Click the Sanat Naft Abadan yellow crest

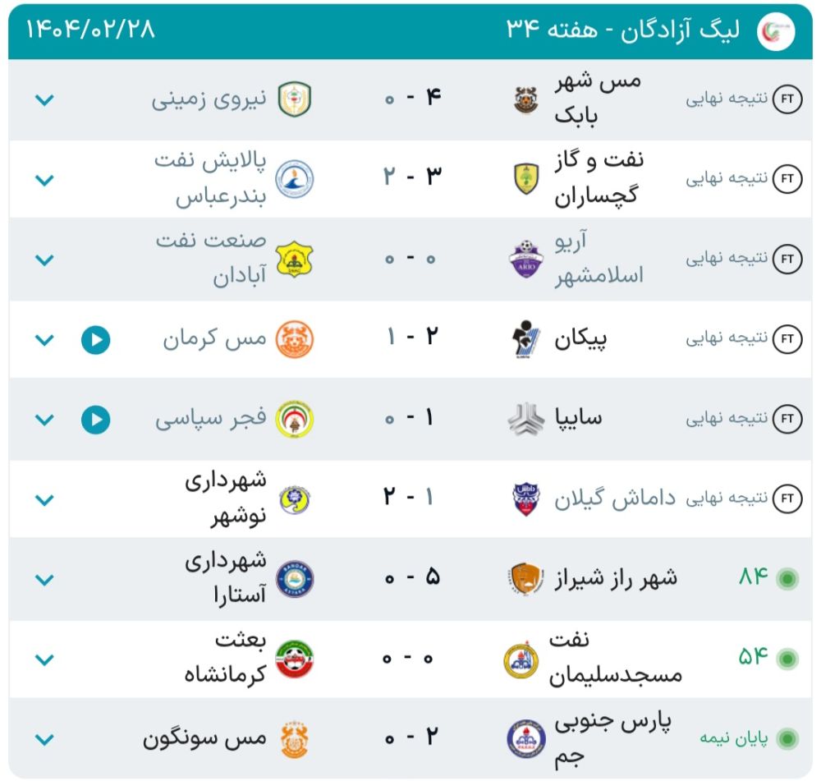click(x=294, y=260)
